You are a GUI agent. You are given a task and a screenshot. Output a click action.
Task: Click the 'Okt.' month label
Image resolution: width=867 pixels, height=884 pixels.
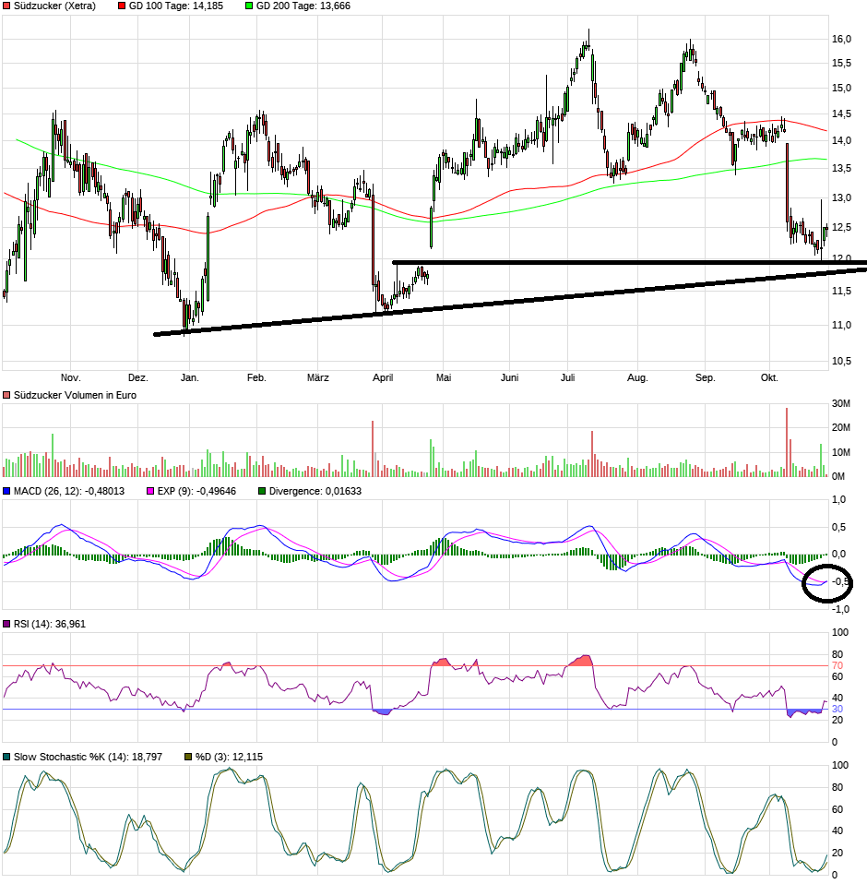(769, 377)
